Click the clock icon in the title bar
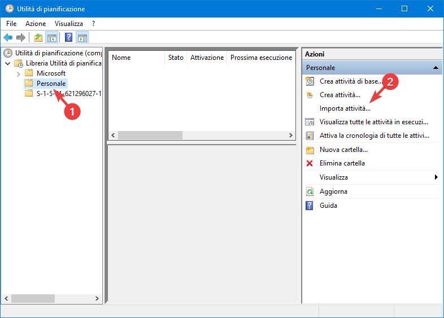This screenshot has height=318, width=444. pos(10,8)
